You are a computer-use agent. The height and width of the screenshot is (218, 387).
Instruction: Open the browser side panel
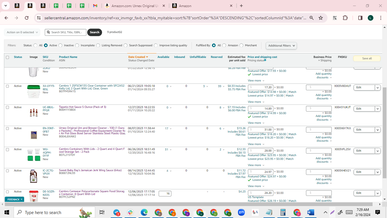[x=360, y=18]
